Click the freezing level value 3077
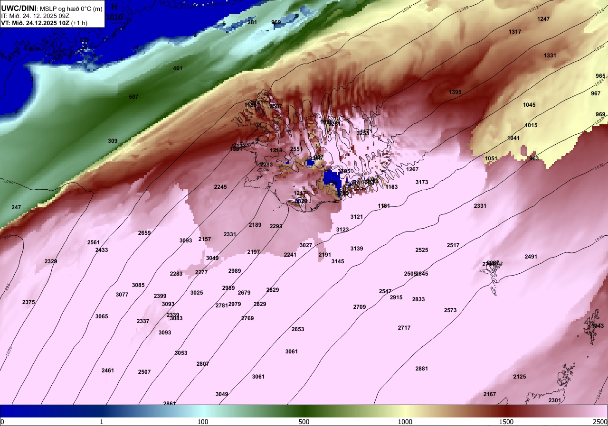 click(x=122, y=295)
